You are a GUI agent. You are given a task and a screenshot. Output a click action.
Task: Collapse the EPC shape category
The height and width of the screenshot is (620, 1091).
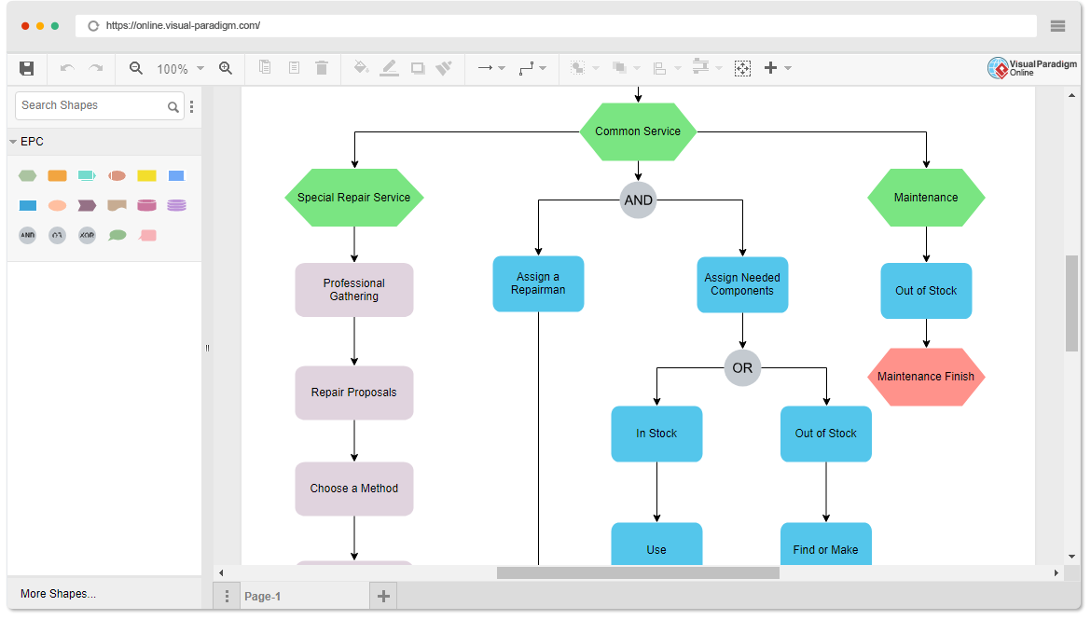point(13,142)
